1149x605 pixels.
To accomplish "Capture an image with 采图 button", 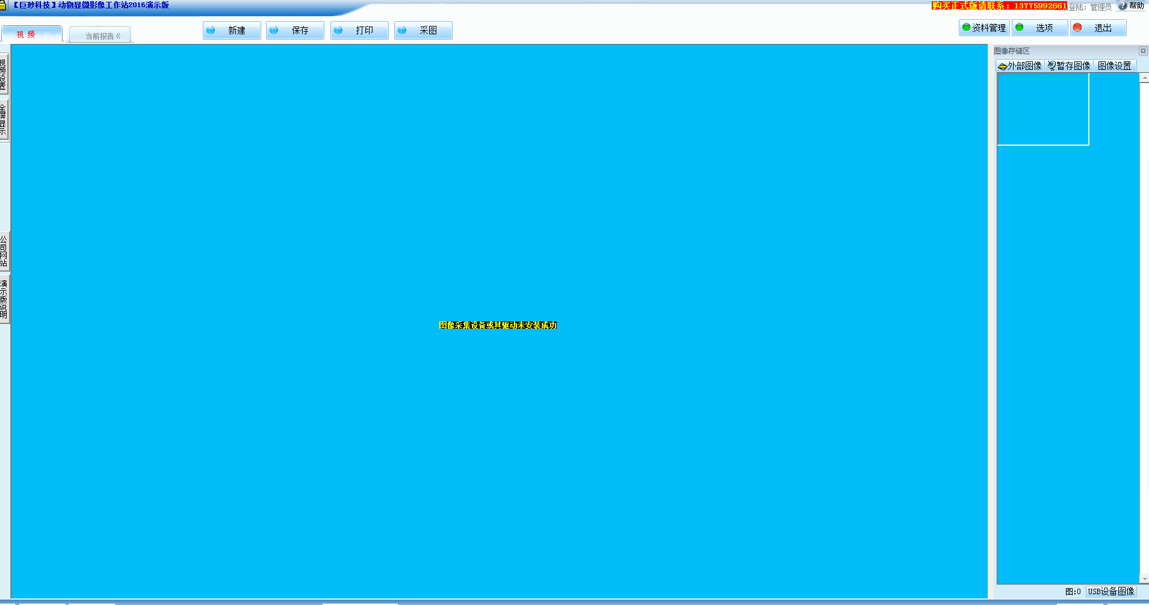I will (x=423, y=30).
